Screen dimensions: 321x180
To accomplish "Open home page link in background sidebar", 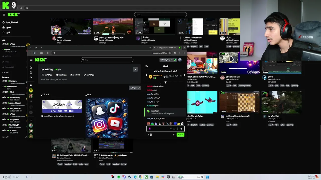I will (10, 22).
